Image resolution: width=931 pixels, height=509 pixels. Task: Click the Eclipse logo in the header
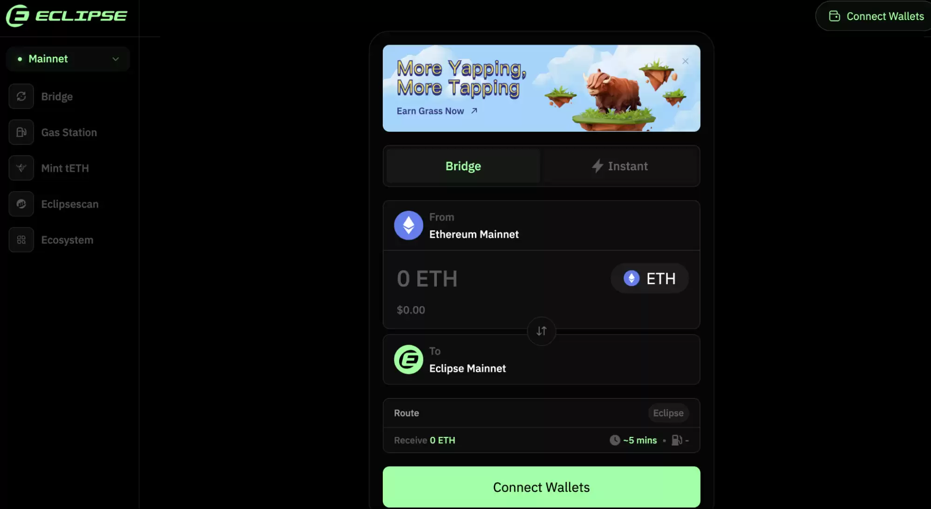(x=66, y=16)
